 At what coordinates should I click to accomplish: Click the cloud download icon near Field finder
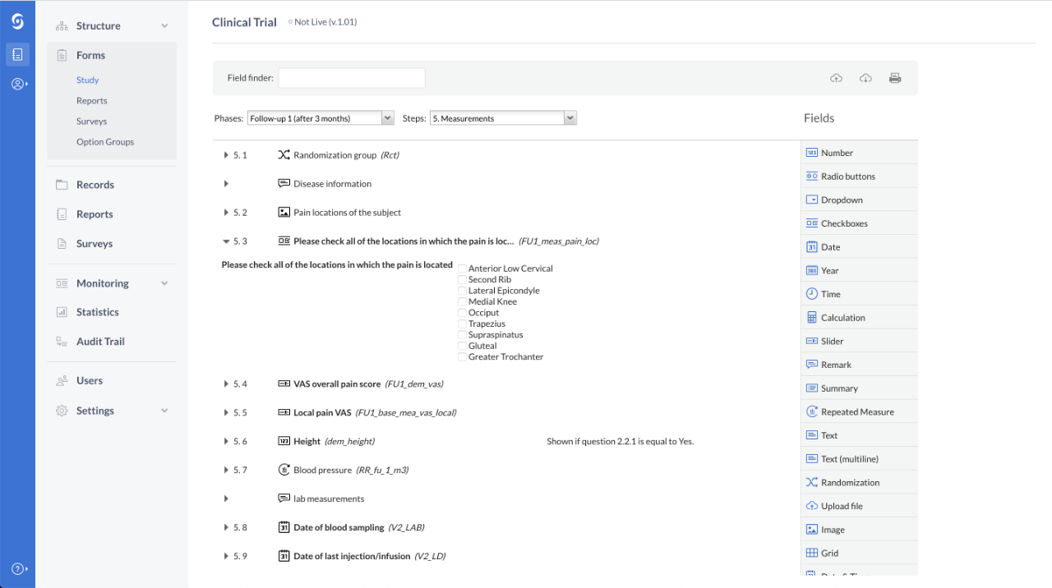point(865,77)
